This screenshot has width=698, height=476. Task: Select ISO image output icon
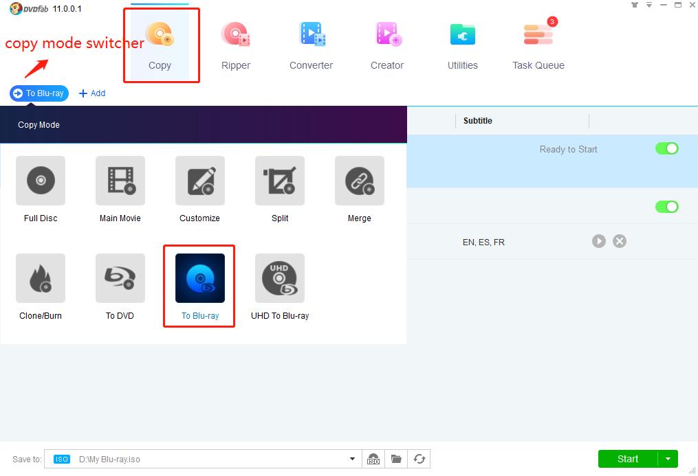[373, 459]
